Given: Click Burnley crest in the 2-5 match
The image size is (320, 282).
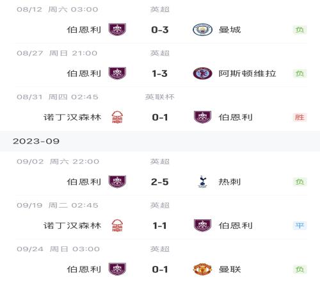Looking at the screenshot, I should point(117,181).
